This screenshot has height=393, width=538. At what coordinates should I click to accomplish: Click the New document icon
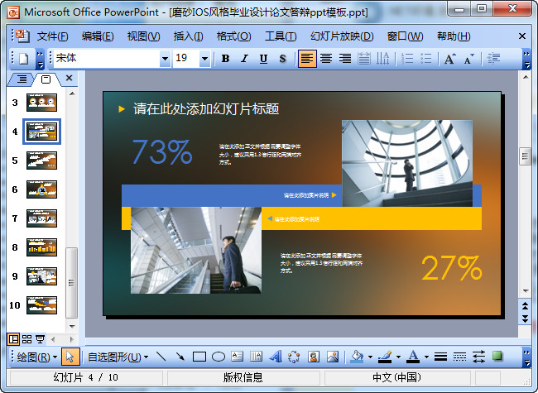click(23, 59)
